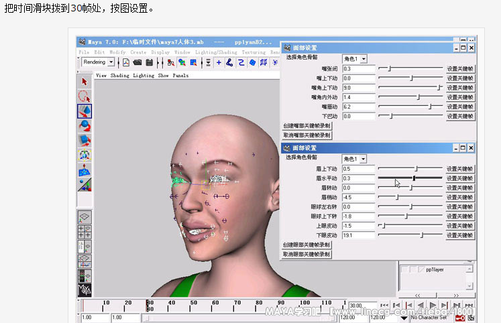Toggle Snap to curves icon
Viewport: 501px width, 323px height.
[229, 62]
